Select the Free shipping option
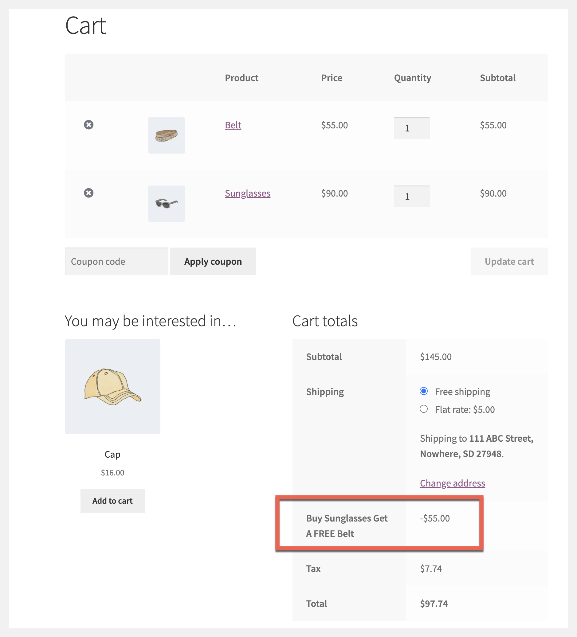This screenshot has height=637, width=577. 424,391
